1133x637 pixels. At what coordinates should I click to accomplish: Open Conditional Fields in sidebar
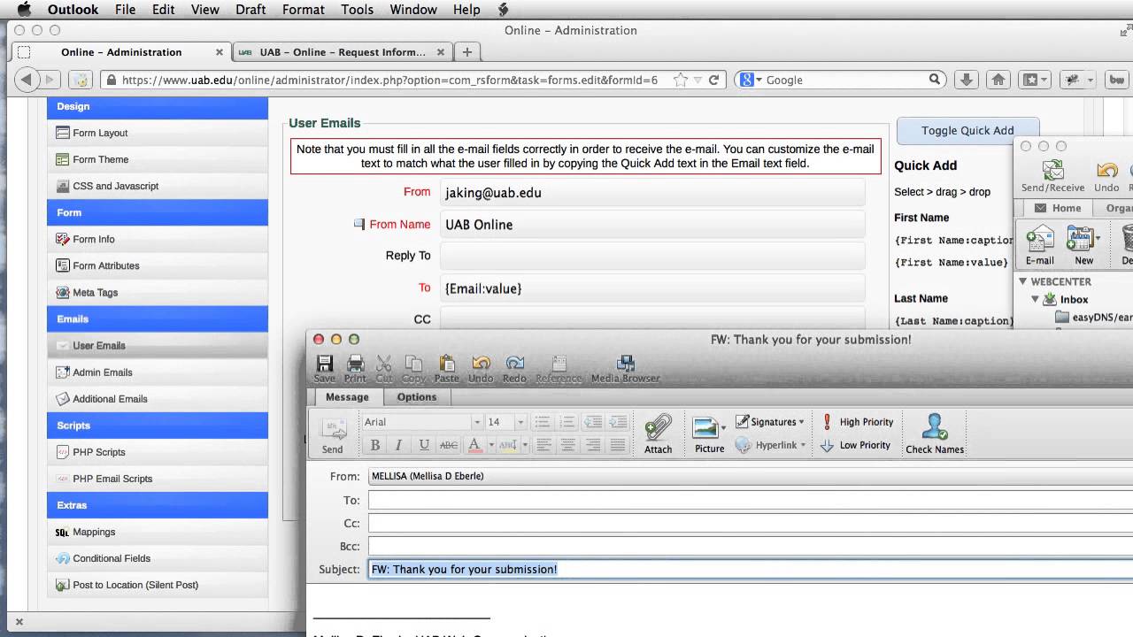[x=158, y=558]
